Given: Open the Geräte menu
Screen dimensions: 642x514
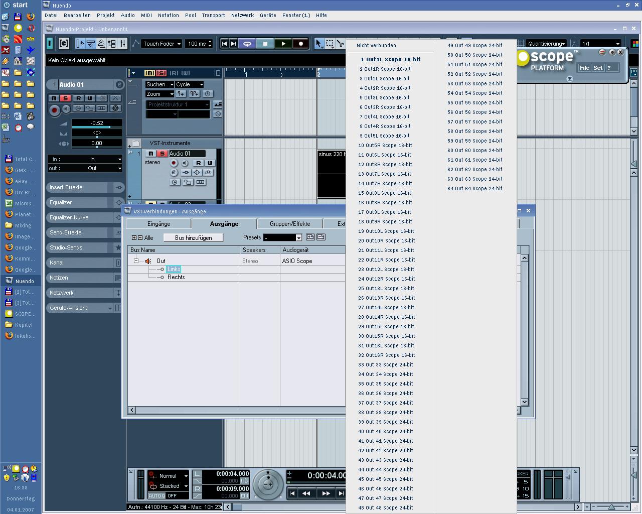Looking at the screenshot, I should click(268, 15).
